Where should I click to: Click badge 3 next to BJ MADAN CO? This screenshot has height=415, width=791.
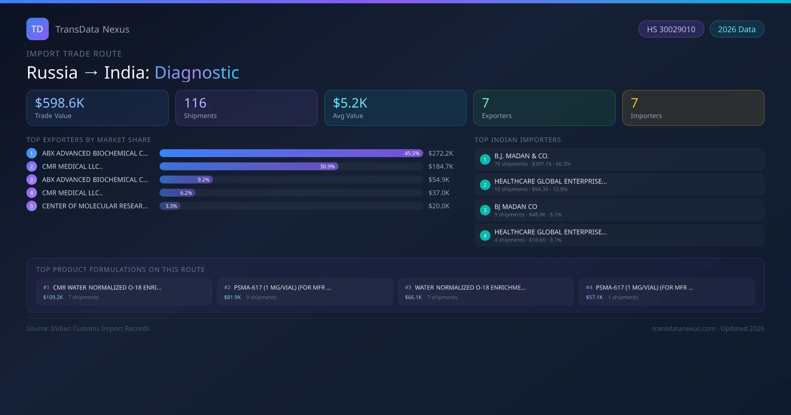(x=485, y=210)
